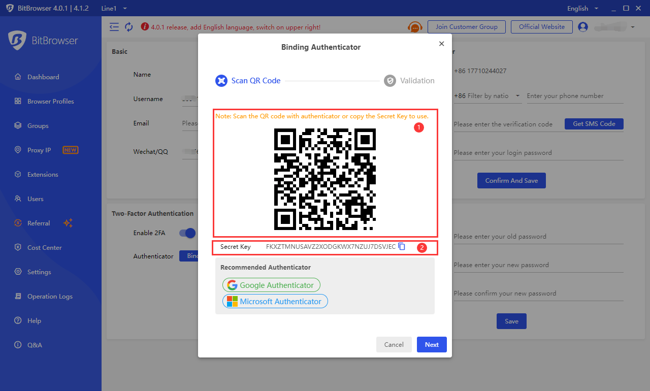This screenshot has height=391, width=650.
Task: Click Get SMS Code button
Action: (594, 124)
